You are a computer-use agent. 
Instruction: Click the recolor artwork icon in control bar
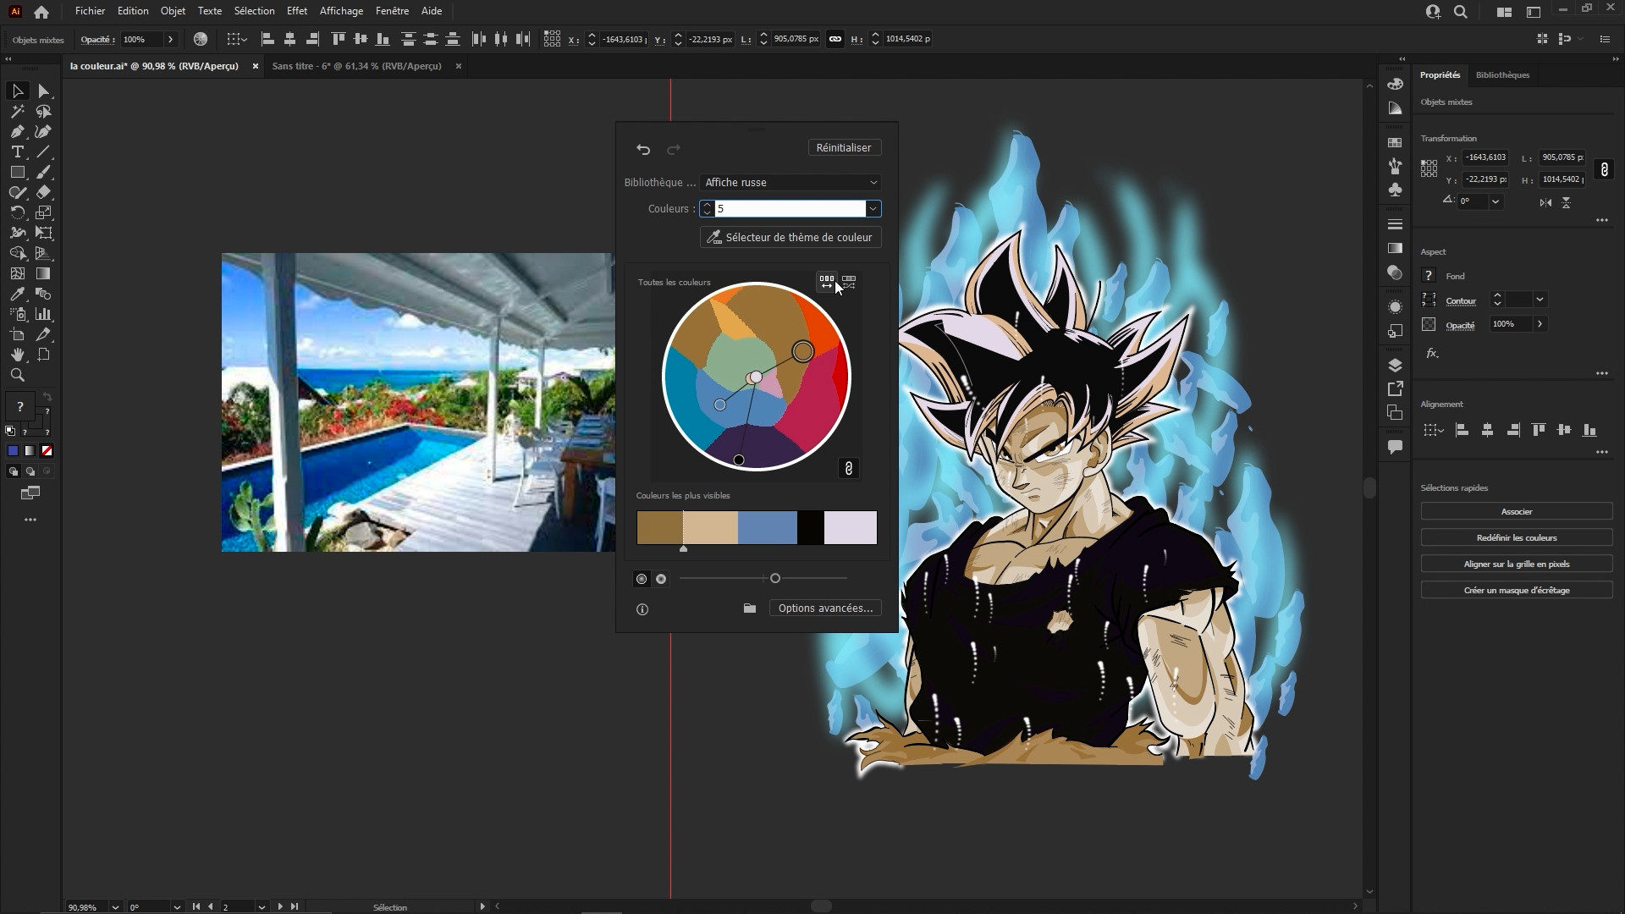[201, 39]
